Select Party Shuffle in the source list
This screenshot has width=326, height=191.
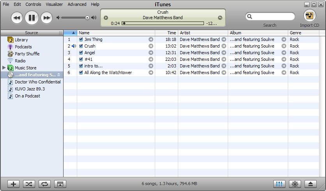[27, 54]
